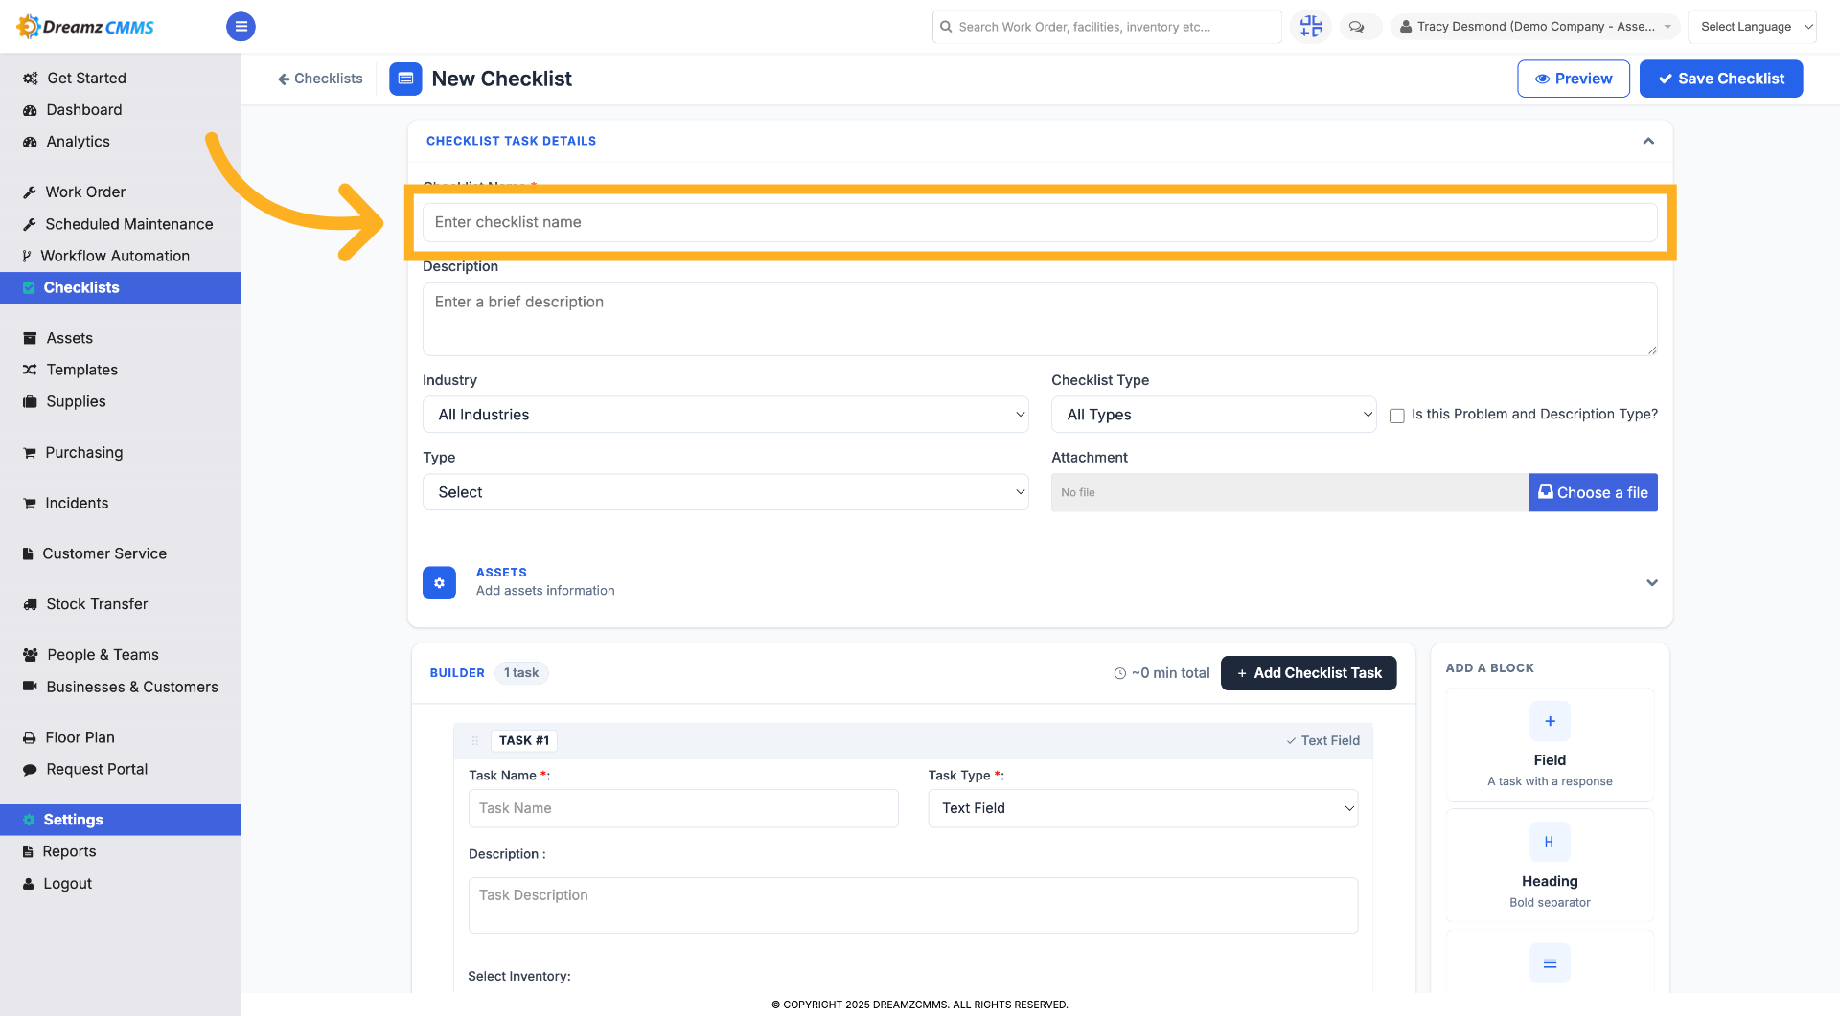Click the Templates shuffle icon
The image size is (1840, 1016).
click(30, 370)
